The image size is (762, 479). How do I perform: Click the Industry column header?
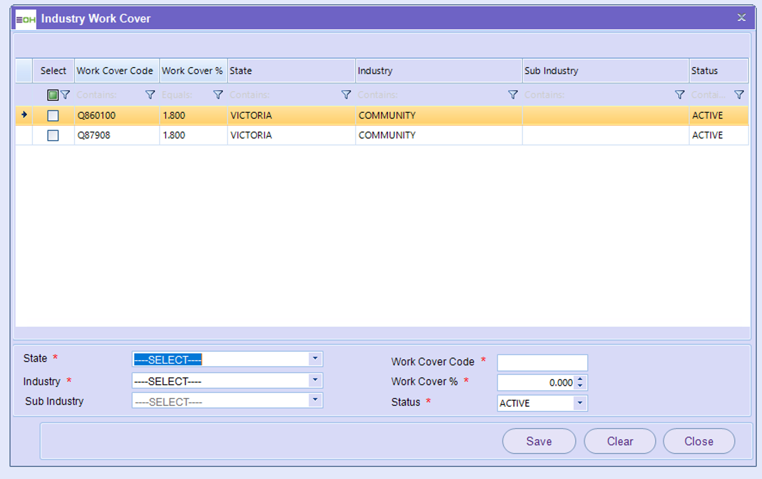[x=438, y=71]
